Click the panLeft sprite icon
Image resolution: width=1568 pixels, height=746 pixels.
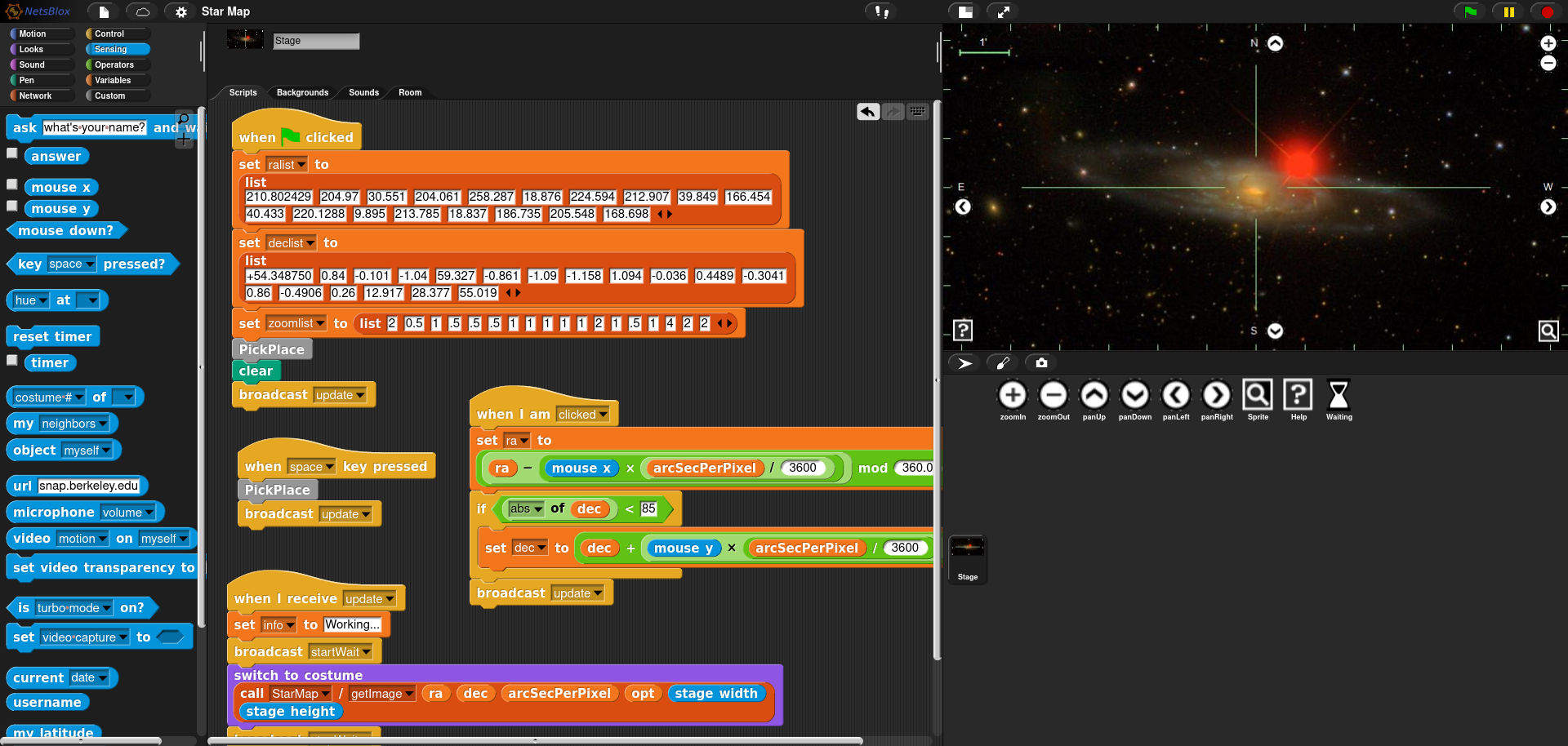pyautogui.click(x=1176, y=396)
